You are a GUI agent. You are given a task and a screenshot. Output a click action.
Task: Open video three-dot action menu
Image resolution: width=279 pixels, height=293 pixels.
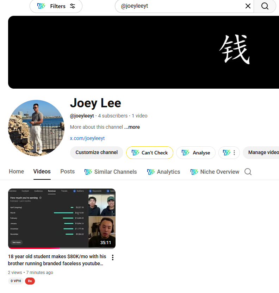click(x=113, y=257)
